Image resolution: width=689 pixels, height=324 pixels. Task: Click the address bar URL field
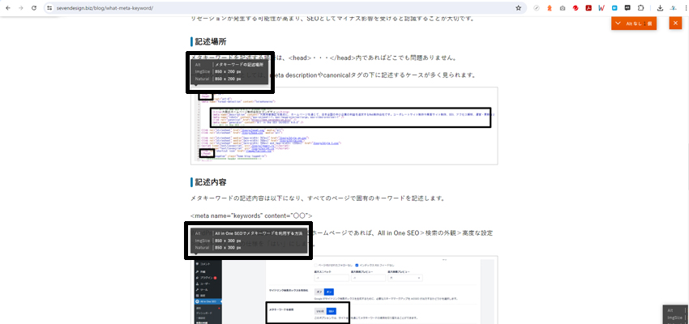pyautogui.click(x=243, y=7)
